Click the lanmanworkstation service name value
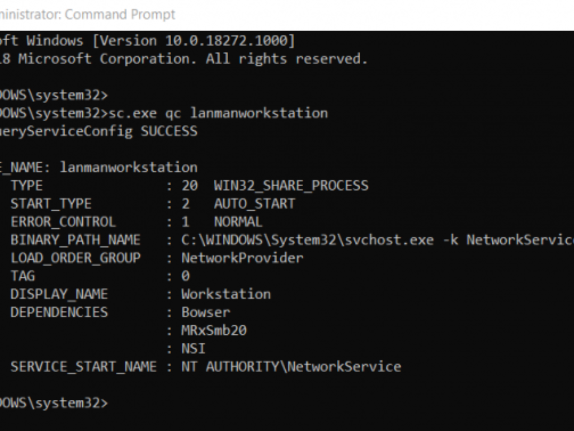 128,168
